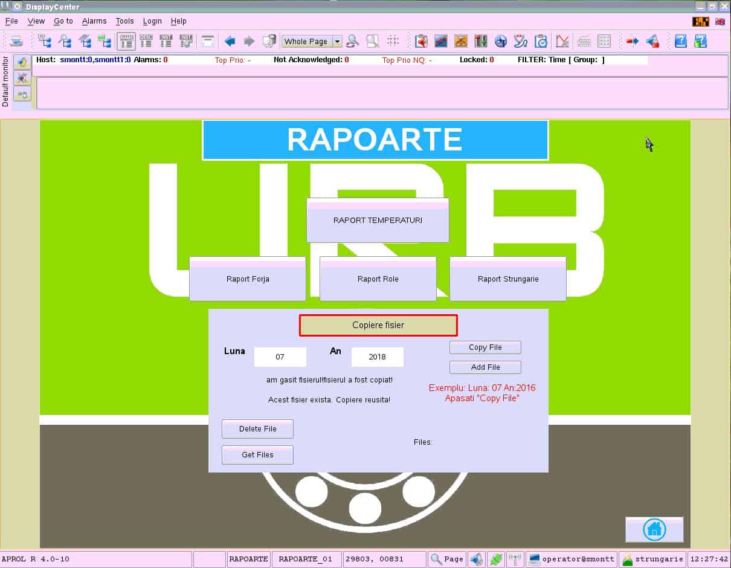This screenshot has height=568, width=731.
Task: Toggle the NAME display mode button
Action: coord(126,41)
